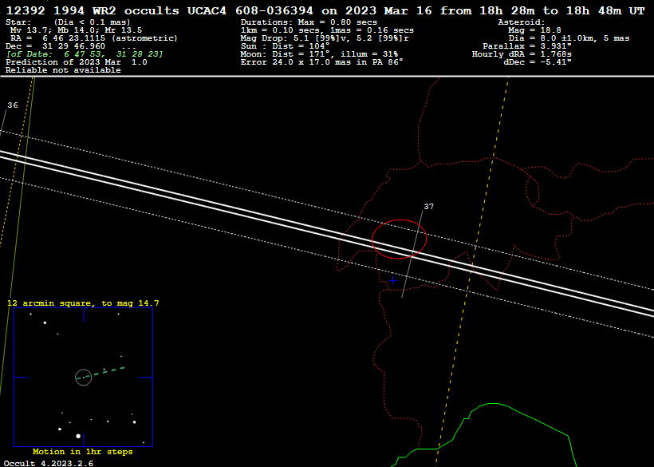Click the gray target star circle in chart
Image resolution: width=654 pixels, height=467 pixels.
click(x=84, y=378)
